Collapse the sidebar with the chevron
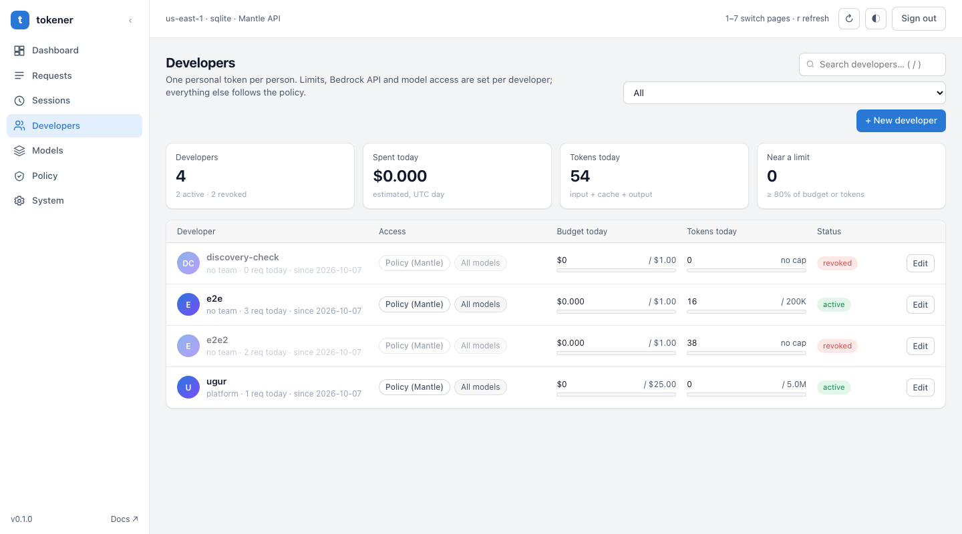962x534 pixels. [130, 21]
